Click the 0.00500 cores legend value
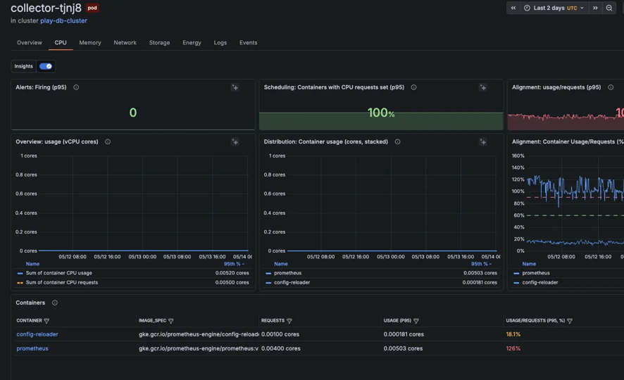Screen dimensions: 624x380 click(x=232, y=283)
